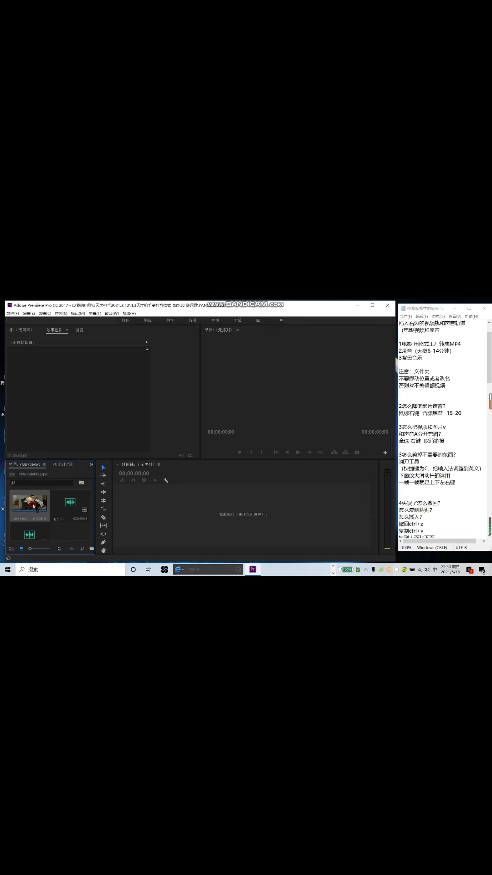Image resolution: width=492 pixels, height=875 pixels.
Task: Open Program monitor panel menu
Action: (237, 330)
